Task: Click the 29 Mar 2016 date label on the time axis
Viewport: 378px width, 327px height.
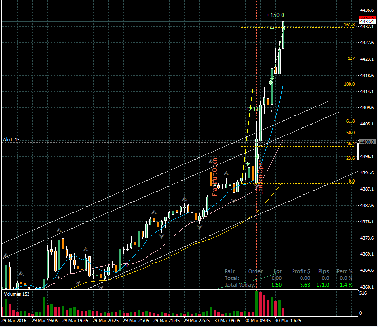Action: click(13, 321)
